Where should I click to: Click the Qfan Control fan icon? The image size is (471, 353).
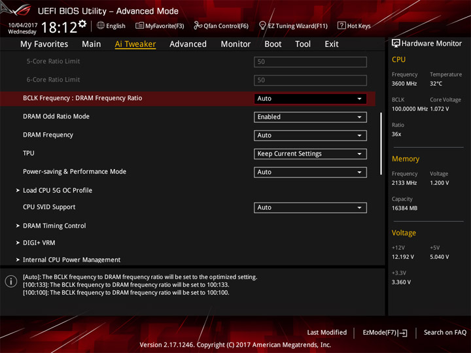click(x=198, y=25)
